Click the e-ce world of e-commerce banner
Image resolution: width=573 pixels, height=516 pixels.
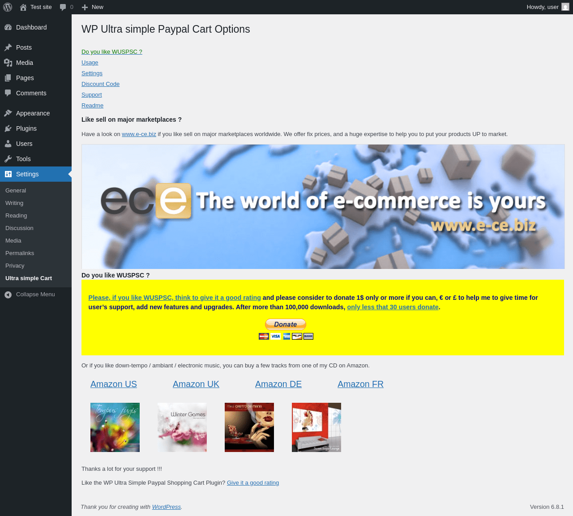(323, 207)
